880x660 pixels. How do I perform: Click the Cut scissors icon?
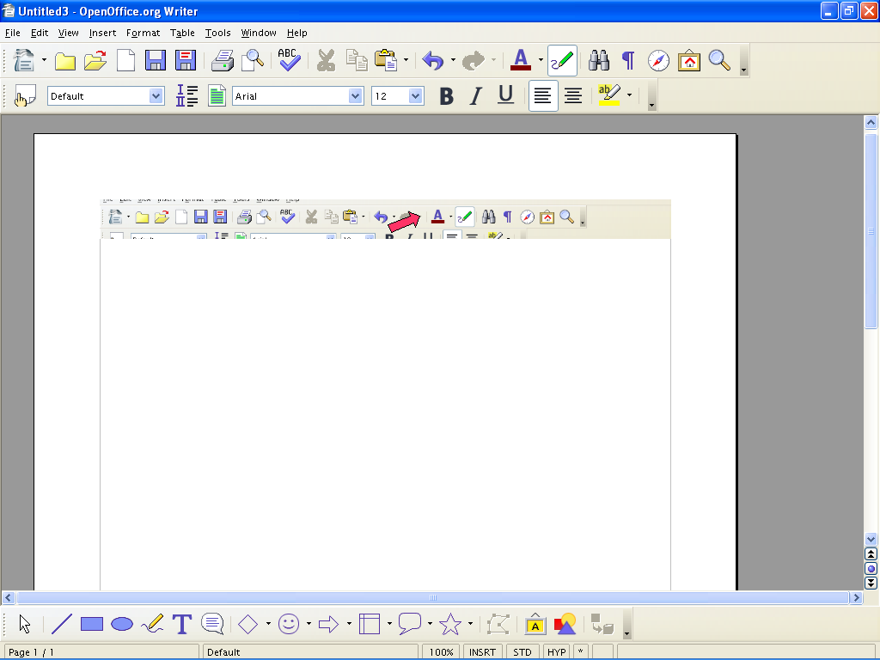(x=326, y=60)
